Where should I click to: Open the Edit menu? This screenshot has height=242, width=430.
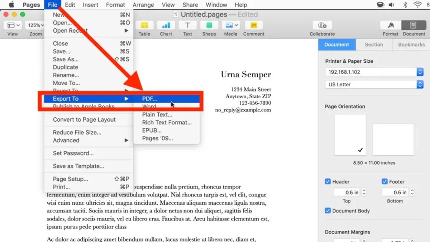coord(70,5)
